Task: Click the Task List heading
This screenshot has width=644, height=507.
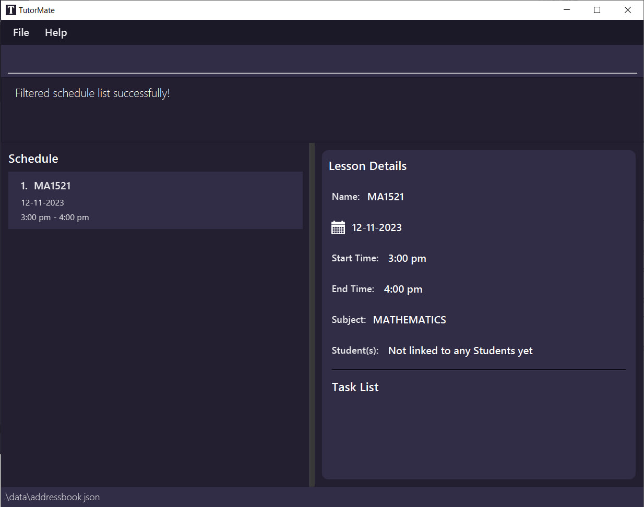Action: pos(355,387)
